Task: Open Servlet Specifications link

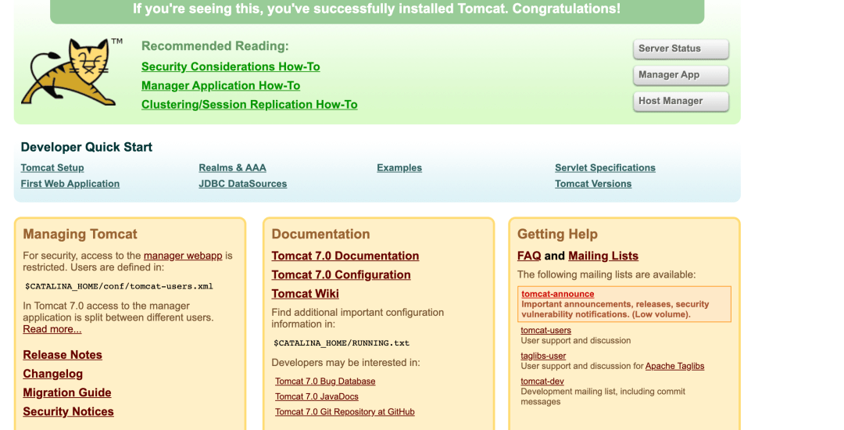Action: coord(605,168)
